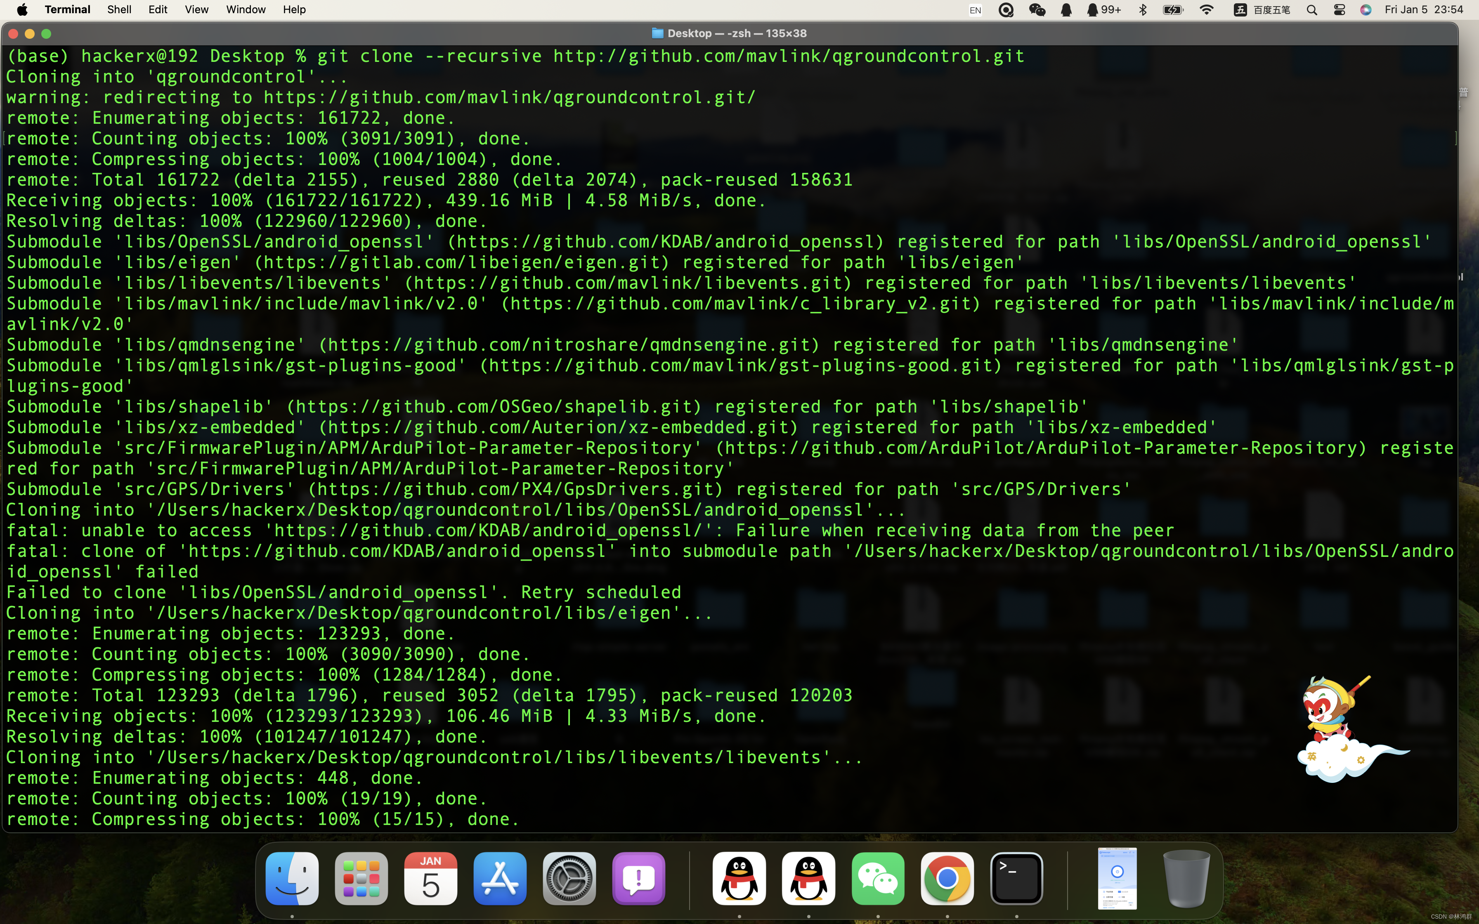The width and height of the screenshot is (1479, 924).
Task: Click the 'Compressing objects: 100% (15/15)' line
Action: coord(263,819)
